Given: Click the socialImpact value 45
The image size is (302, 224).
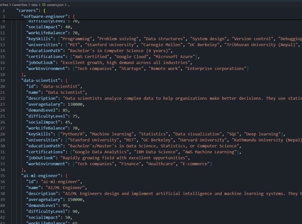Looking at the screenshot, I should click(x=67, y=122).
